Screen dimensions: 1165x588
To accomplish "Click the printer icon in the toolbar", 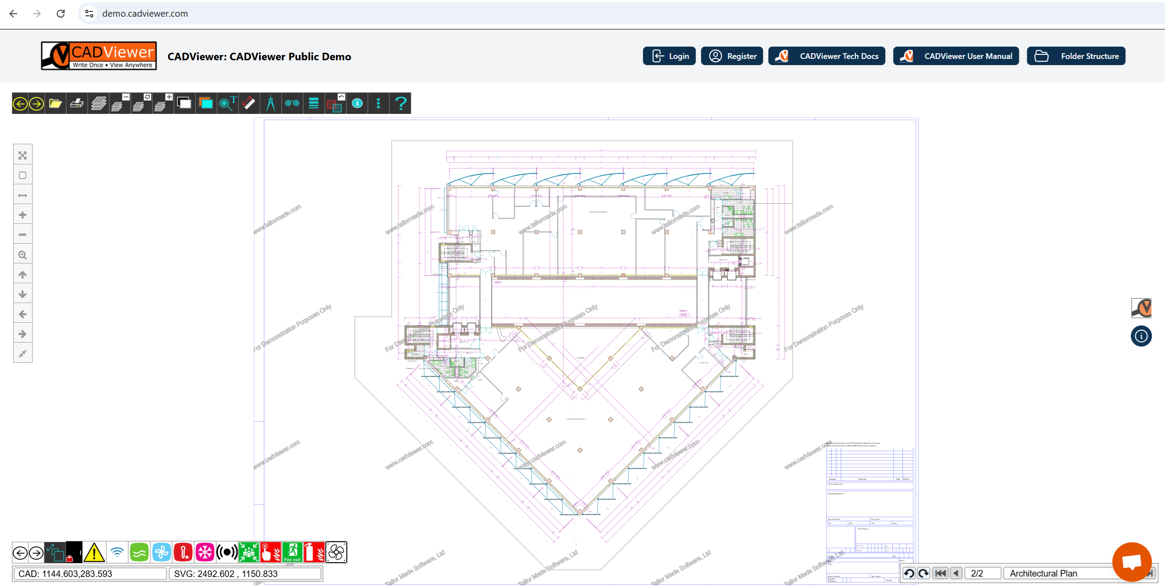I will pos(77,104).
